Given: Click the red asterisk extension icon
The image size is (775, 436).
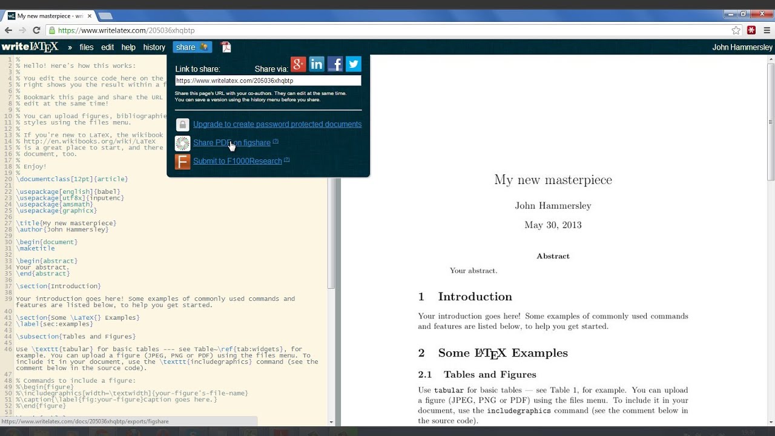Looking at the screenshot, I should click(751, 30).
